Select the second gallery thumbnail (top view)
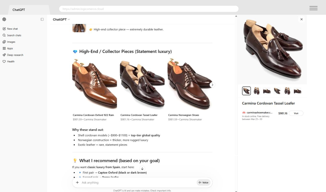The height and width of the screenshot is (192, 326). click(257, 91)
